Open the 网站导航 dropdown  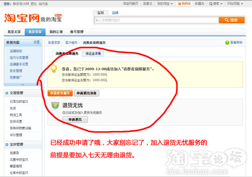click(235, 4)
